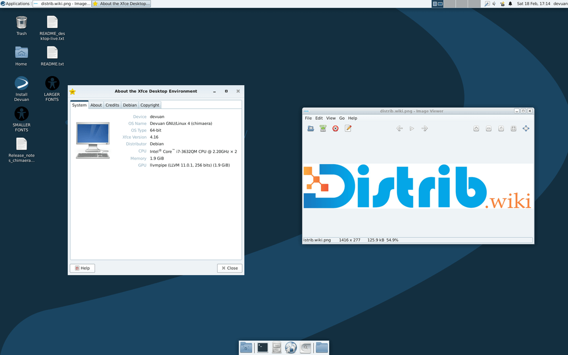568x355 pixels.
Task: Open Edit menu in Image Viewer
Action: [319, 118]
